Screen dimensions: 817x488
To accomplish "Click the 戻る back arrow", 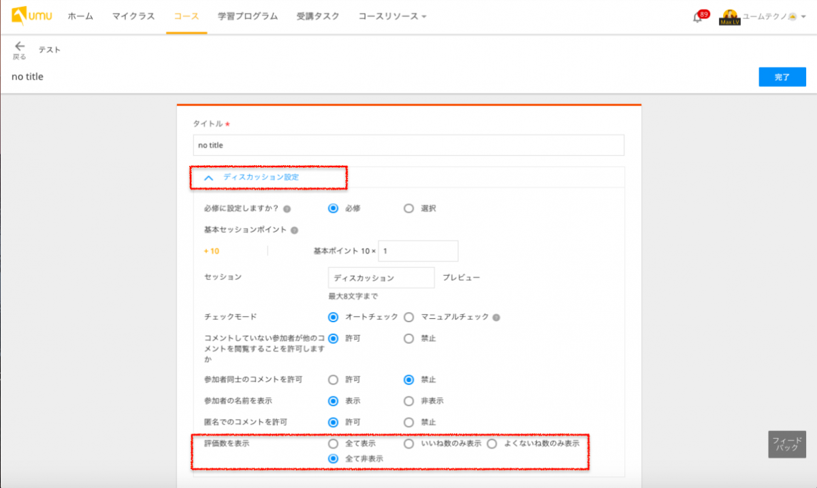I will click(20, 45).
